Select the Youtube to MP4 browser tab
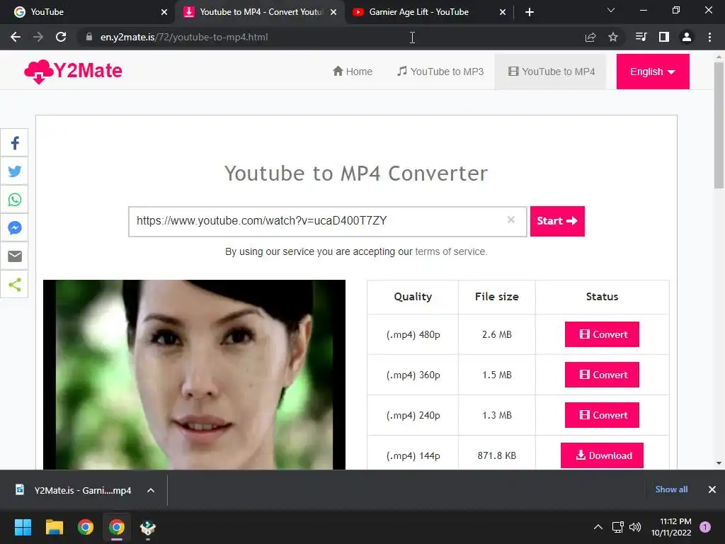The height and width of the screenshot is (544, 725). (259, 12)
